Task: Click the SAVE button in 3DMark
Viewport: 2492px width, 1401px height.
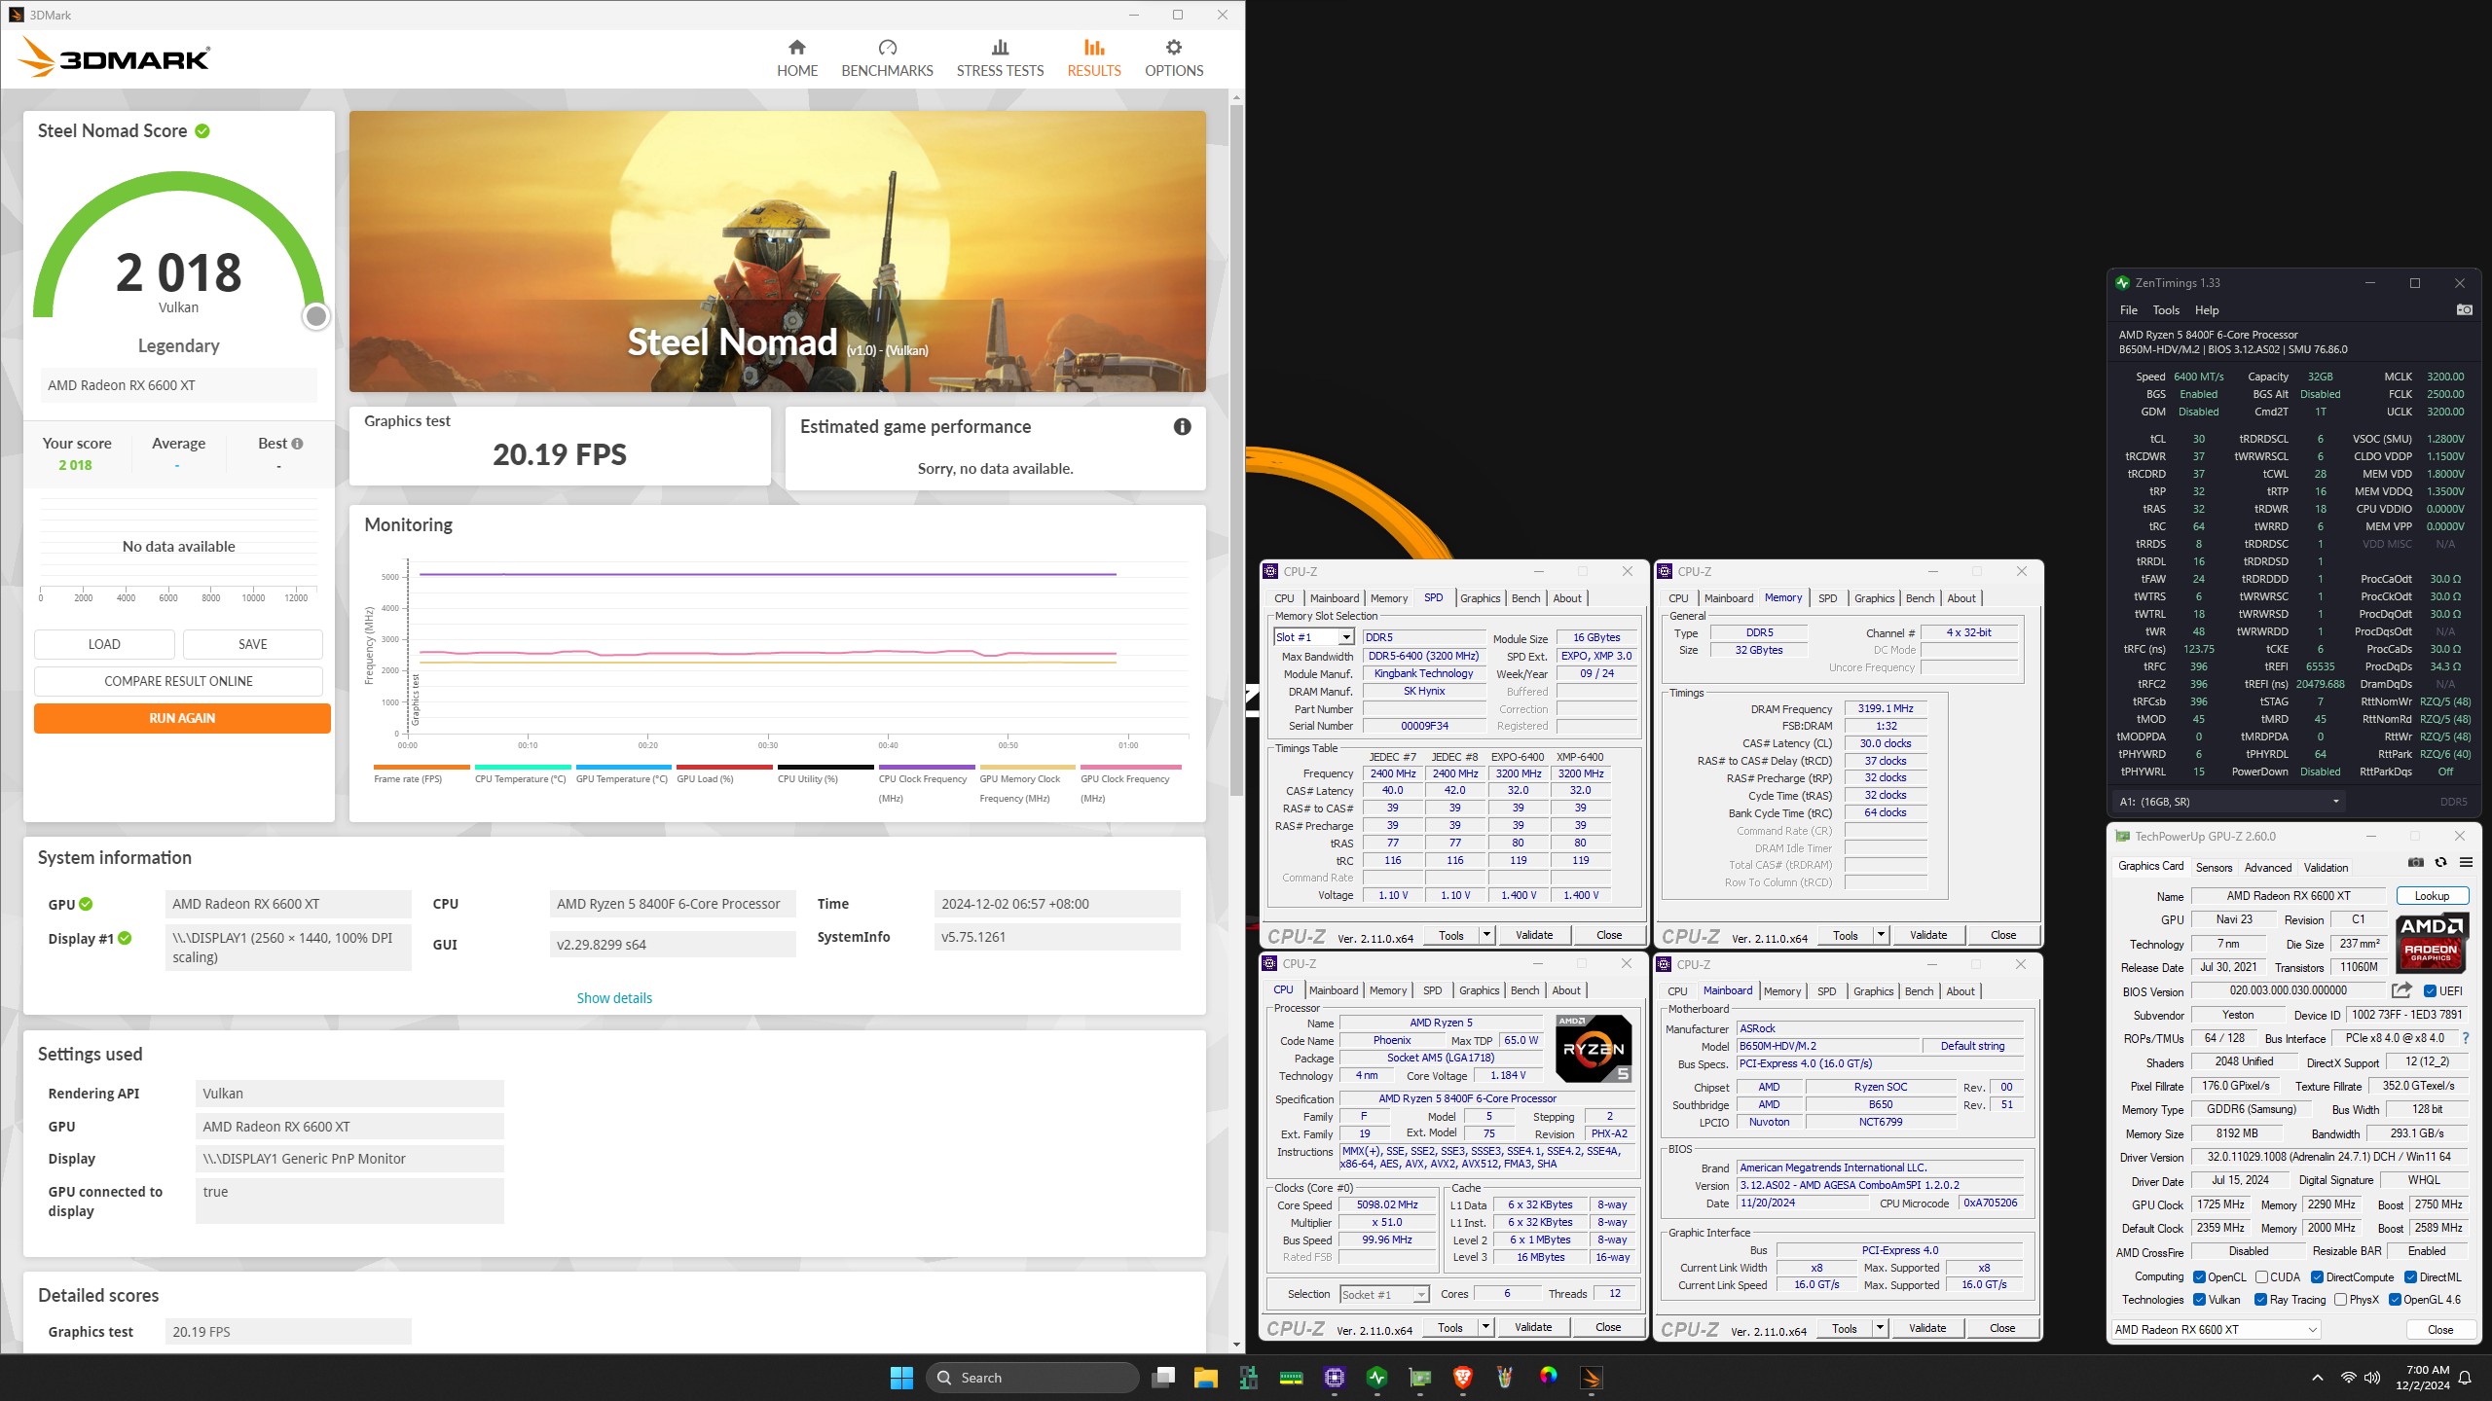Action: click(x=252, y=644)
